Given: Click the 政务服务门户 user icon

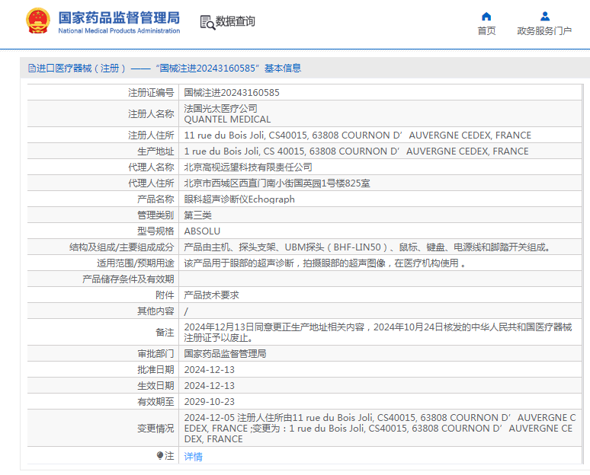Looking at the screenshot, I should coord(544,17).
